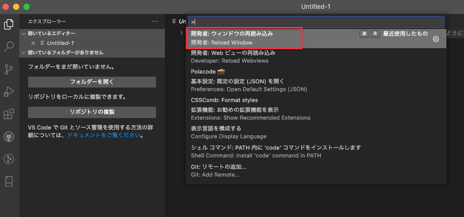The height and width of the screenshot is (217, 464).
Task: Run 基本設定: 既定の設定 (JSON) を開く command
Action: click(316, 85)
